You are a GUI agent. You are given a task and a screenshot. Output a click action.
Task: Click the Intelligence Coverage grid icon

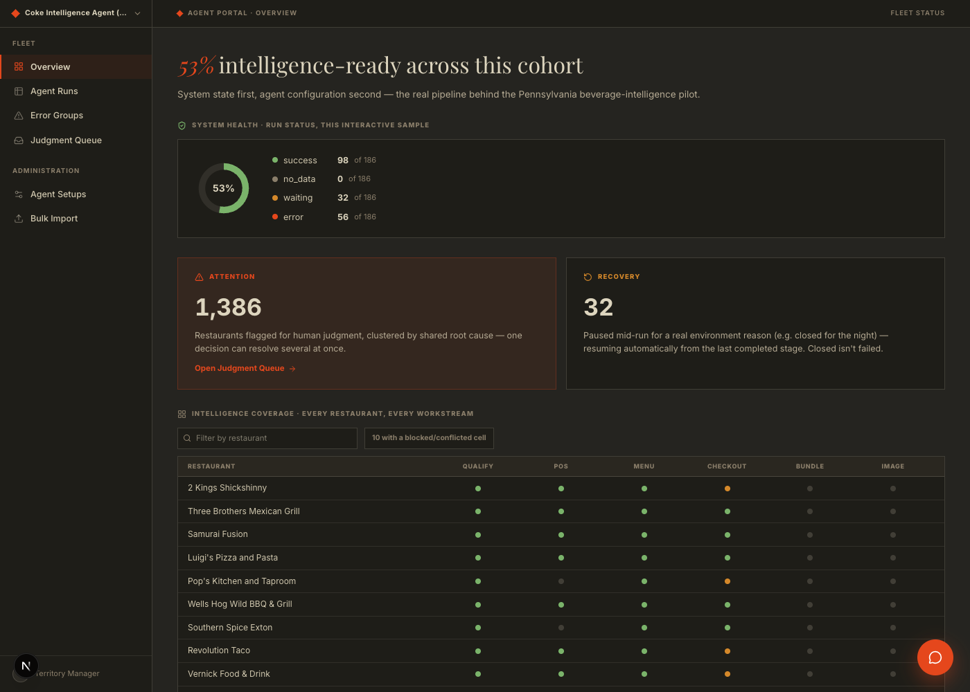click(x=182, y=414)
